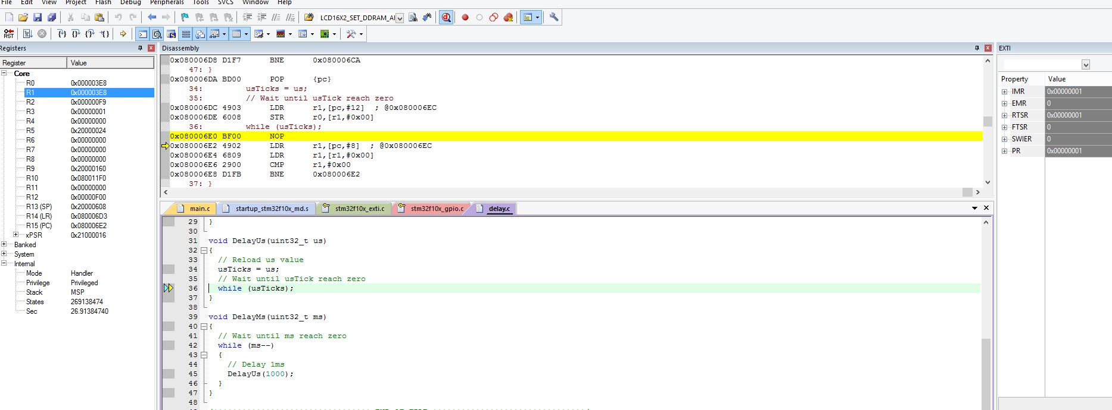Open Find in Files icon

click(309, 17)
